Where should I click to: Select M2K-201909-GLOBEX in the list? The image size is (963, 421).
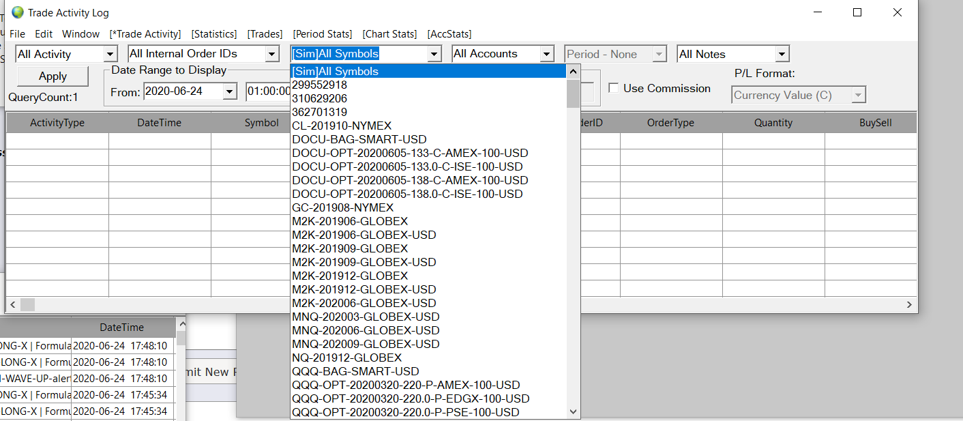(428, 248)
